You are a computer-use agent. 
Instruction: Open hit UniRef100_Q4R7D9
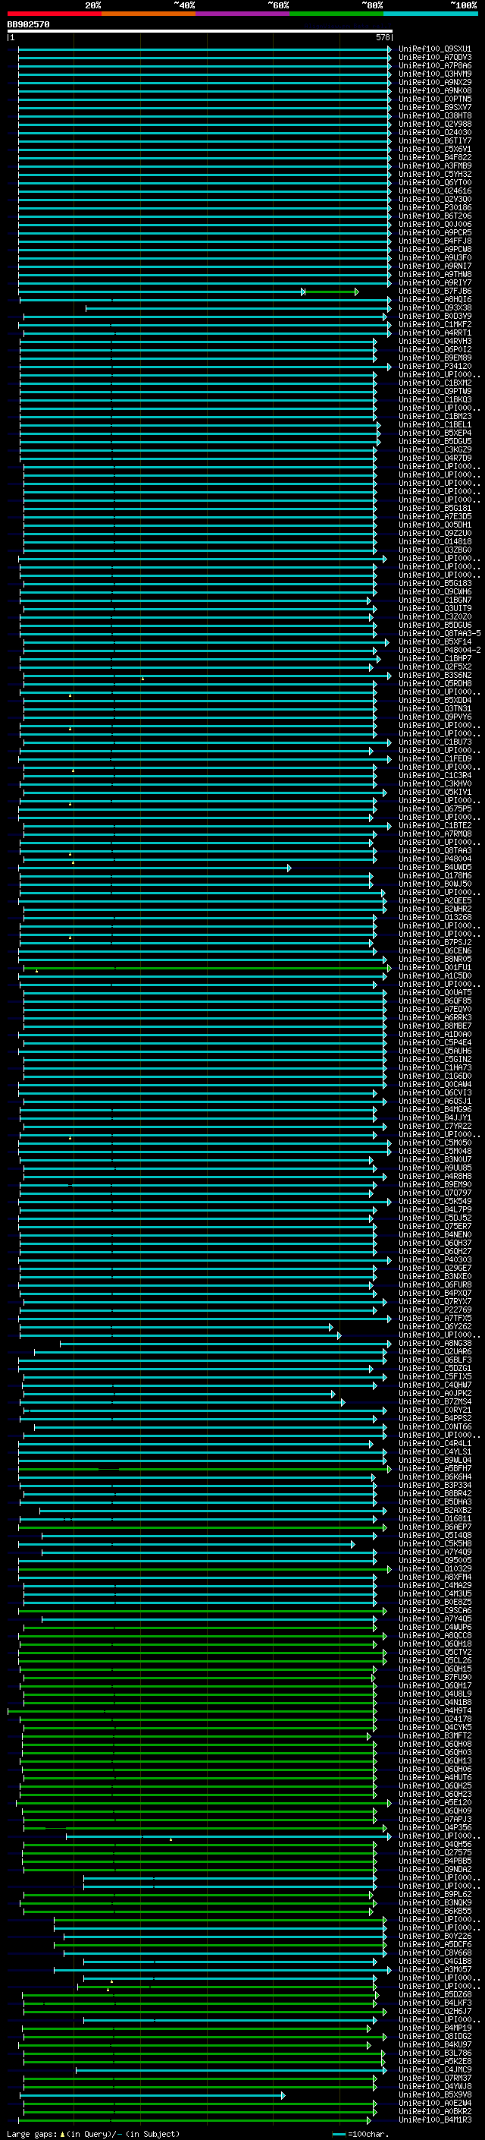(x=434, y=459)
